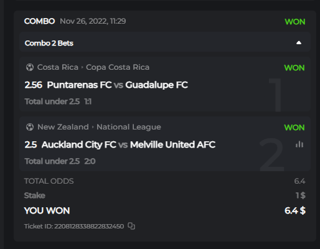
Task: Click the COMBO bet type label
Action: [x=39, y=21]
